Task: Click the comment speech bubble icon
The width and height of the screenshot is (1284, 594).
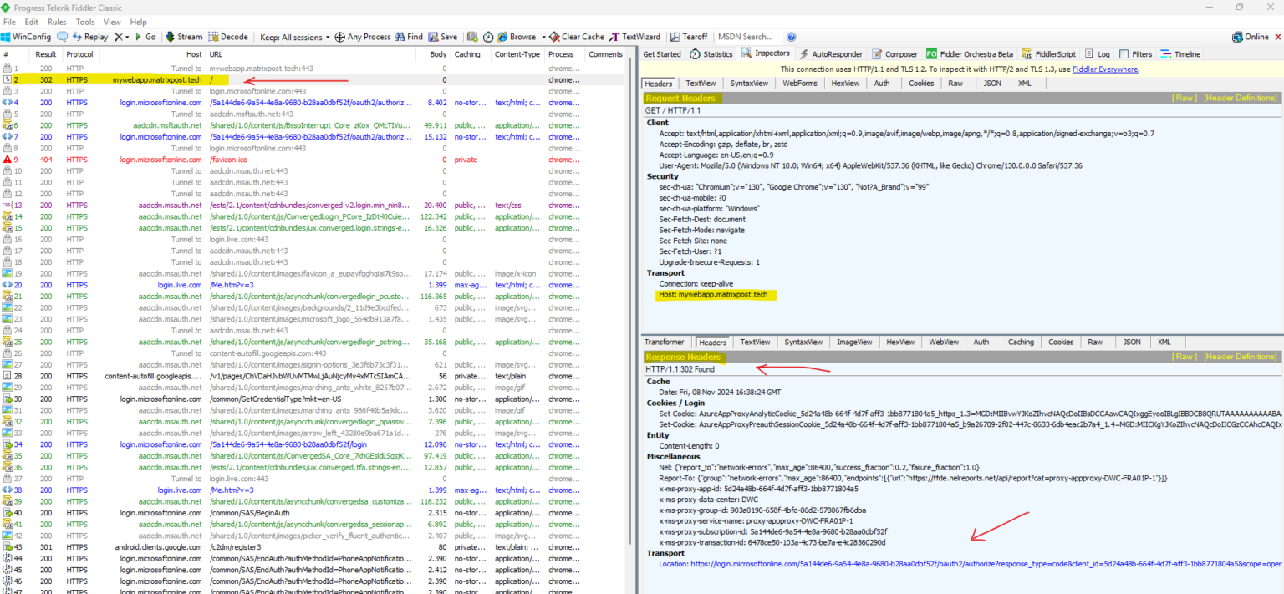Action: coord(62,37)
